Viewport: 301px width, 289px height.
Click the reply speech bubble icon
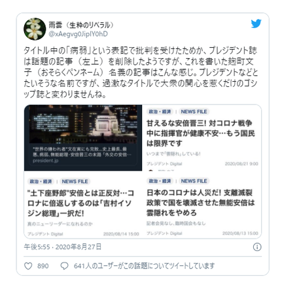tap(64, 266)
